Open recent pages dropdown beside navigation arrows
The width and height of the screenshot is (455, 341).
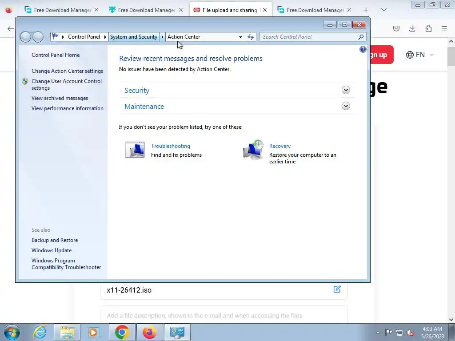tap(47, 37)
